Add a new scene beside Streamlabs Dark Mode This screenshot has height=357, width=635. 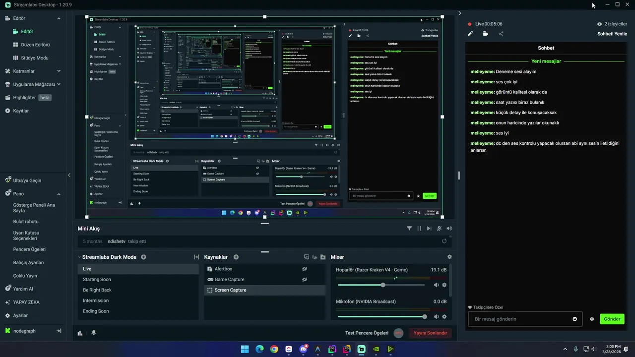click(x=143, y=257)
